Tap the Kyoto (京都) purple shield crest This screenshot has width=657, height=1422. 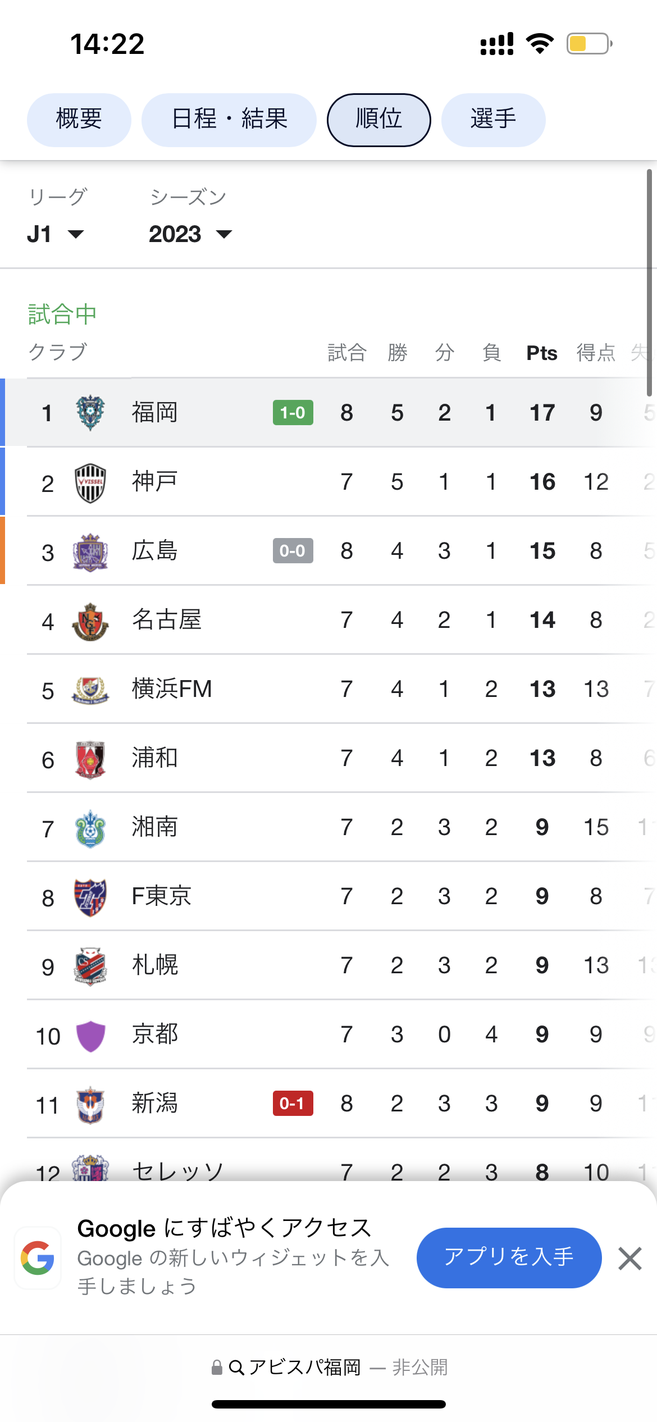tap(90, 1036)
